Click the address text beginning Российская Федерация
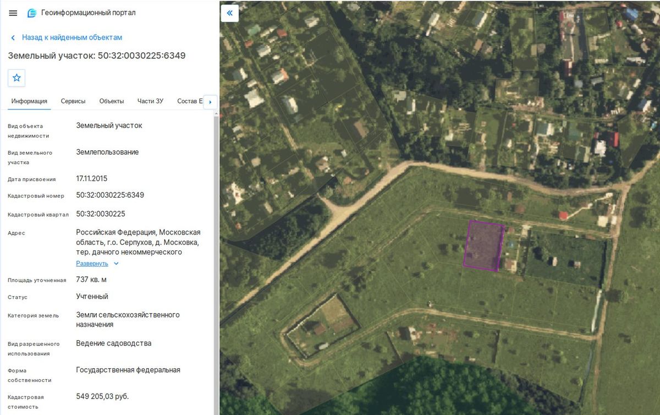 tap(138, 242)
